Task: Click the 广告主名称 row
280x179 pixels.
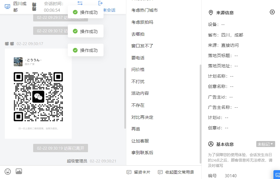Action: point(223,107)
